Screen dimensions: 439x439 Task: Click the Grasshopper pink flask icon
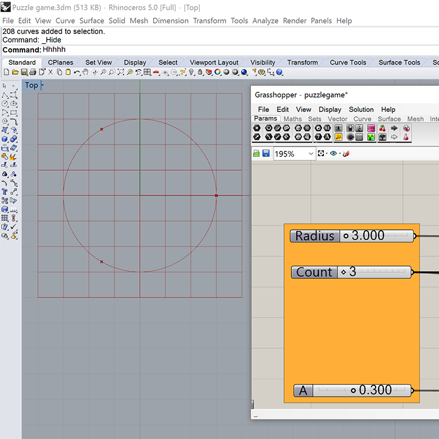click(x=406, y=137)
